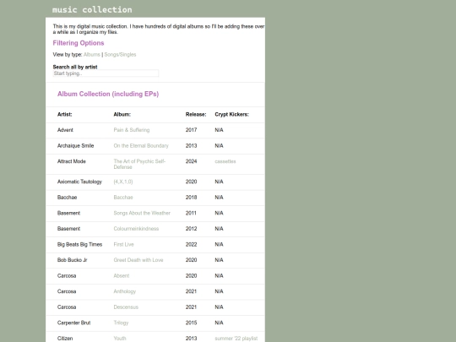Select N/A in the Bacchae row
Image resolution: width=456 pixels, height=342 pixels.
pyautogui.click(x=219, y=198)
